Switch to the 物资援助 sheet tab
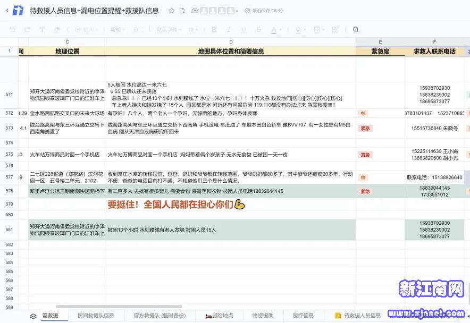Screen dimensions: 470x323 click(x=263, y=316)
